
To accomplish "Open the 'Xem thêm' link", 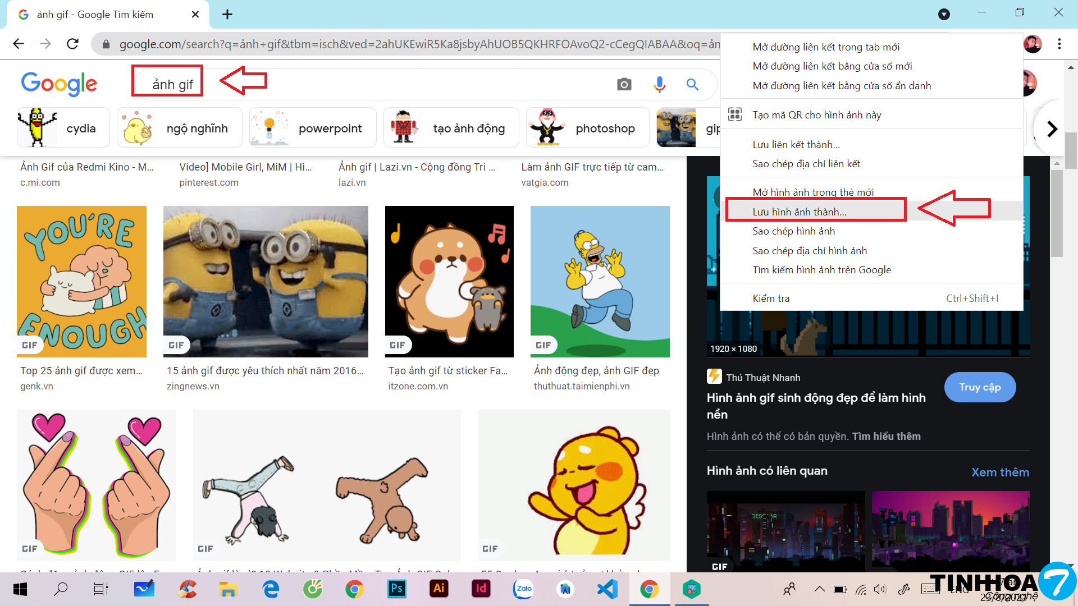I will coord(1000,472).
